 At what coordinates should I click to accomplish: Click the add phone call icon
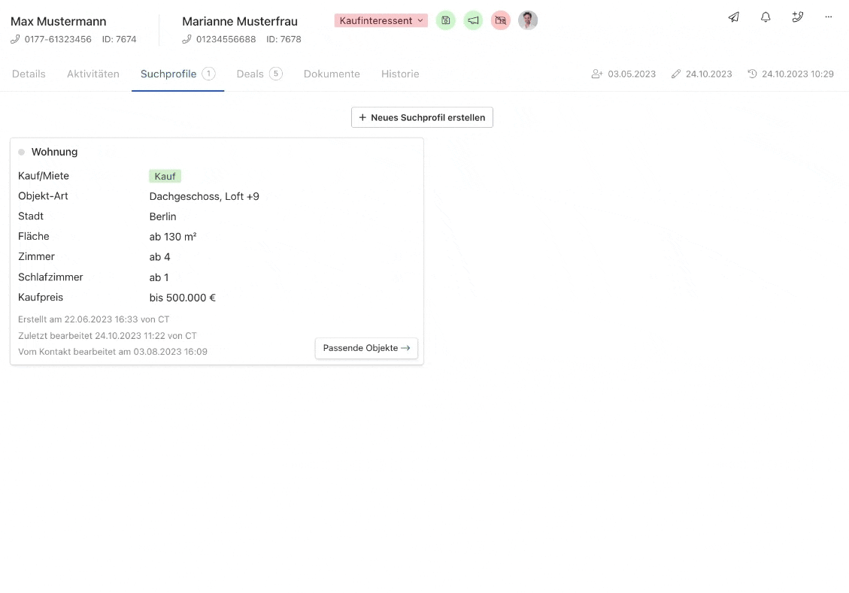[798, 17]
